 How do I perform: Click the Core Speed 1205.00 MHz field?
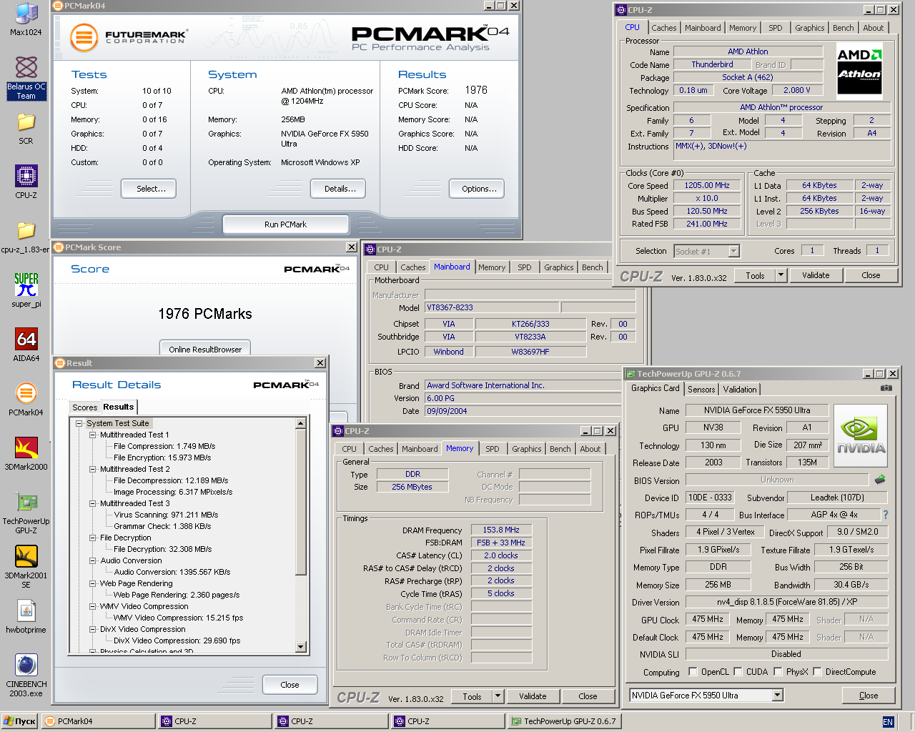[x=707, y=185]
